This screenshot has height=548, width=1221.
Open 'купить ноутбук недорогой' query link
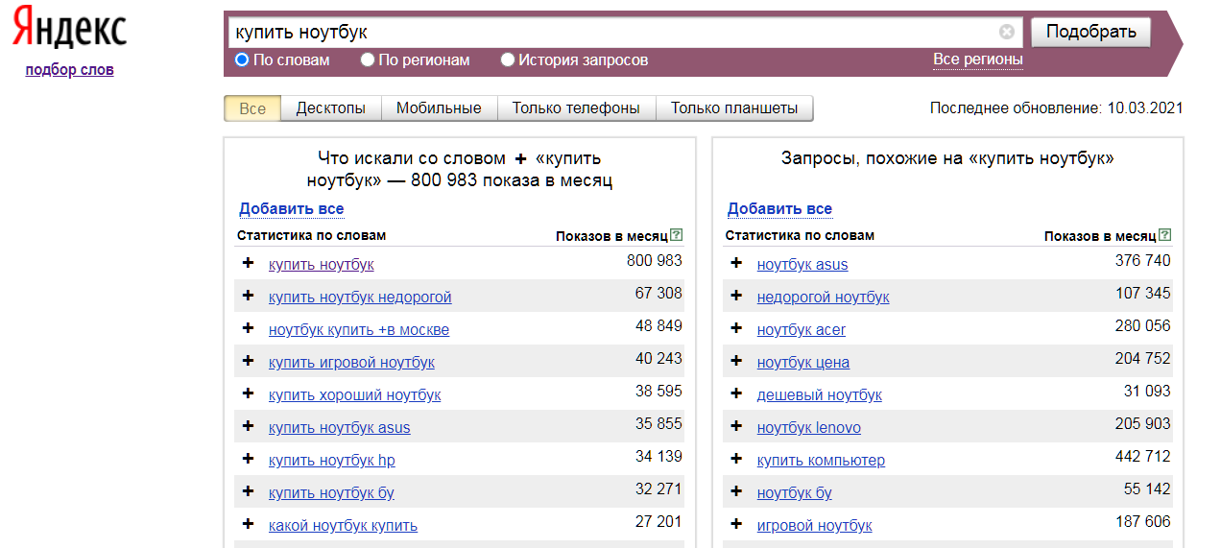click(360, 297)
